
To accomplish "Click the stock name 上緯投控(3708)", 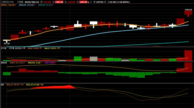I will tap(7, 2).
